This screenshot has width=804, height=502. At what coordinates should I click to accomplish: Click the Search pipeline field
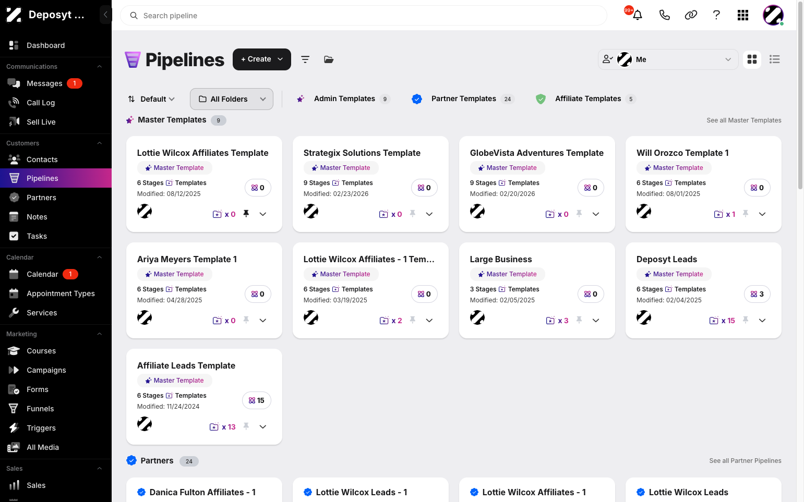pyautogui.click(x=364, y=16)
